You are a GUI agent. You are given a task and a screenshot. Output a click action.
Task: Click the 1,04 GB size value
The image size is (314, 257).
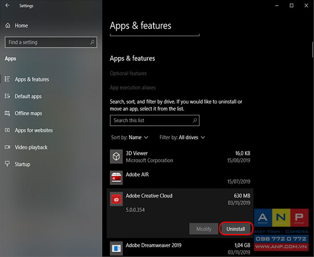tap(242, 246)
